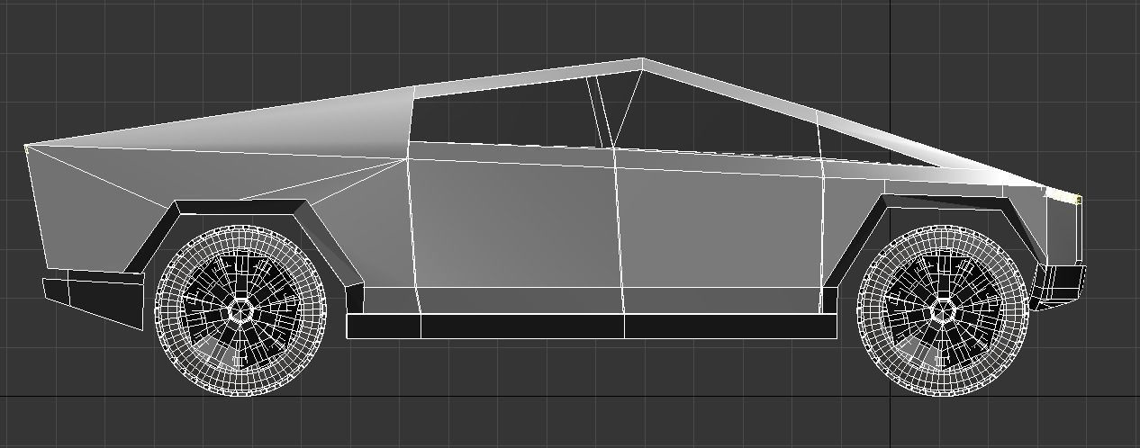Select the roof apex vertex
This screenshot has height=448, width=1140.
(641, 60)
